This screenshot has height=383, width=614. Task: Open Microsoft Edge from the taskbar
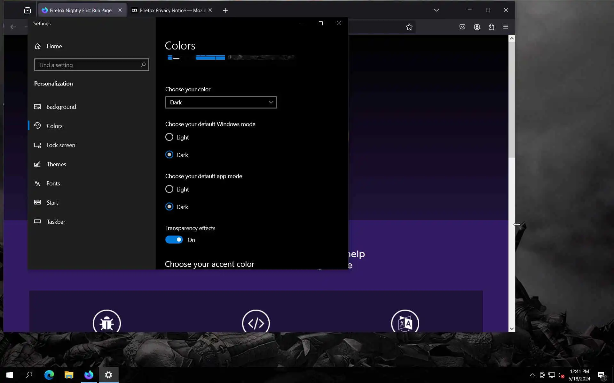click(x=49, y=375)
